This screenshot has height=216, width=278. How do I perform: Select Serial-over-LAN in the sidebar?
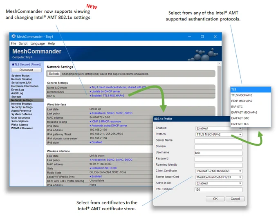tap(21, 83)
